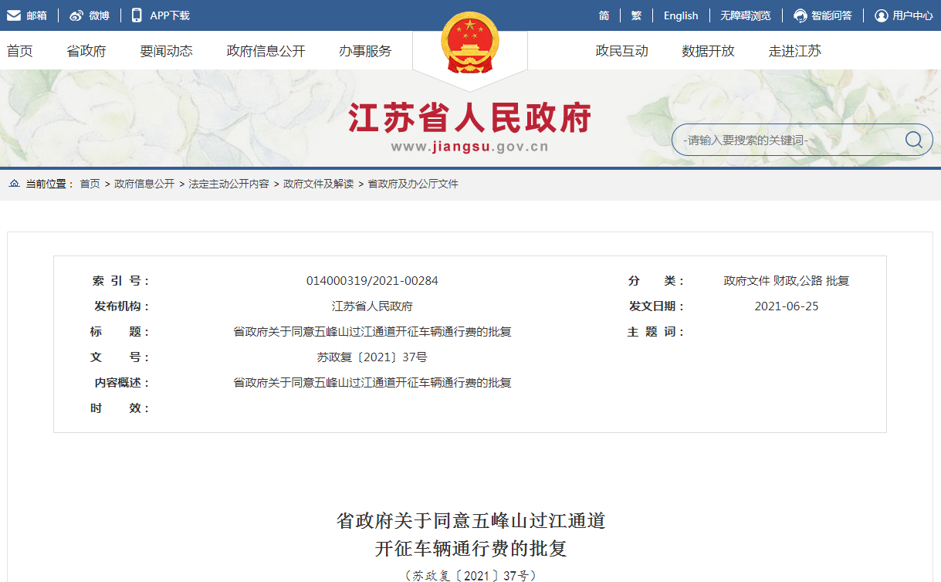
Task: Click the smart Q&A headset icon
Action: coord(801,15)
